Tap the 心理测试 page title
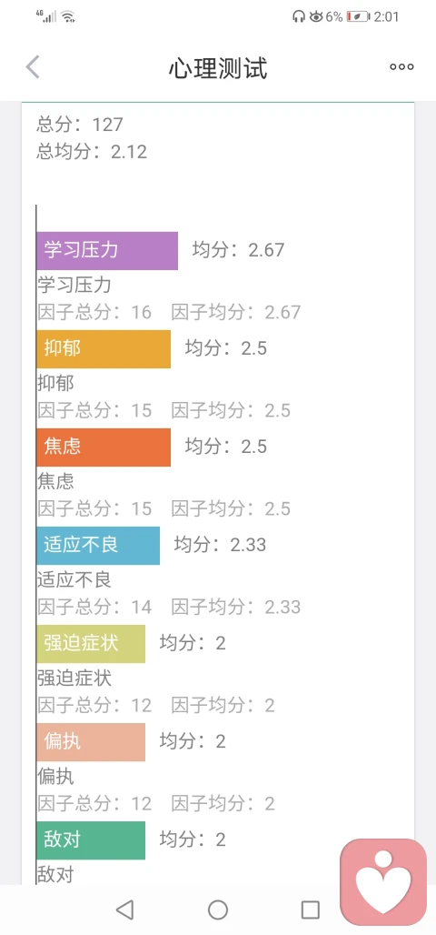436x935 pixels. [218, 68]
